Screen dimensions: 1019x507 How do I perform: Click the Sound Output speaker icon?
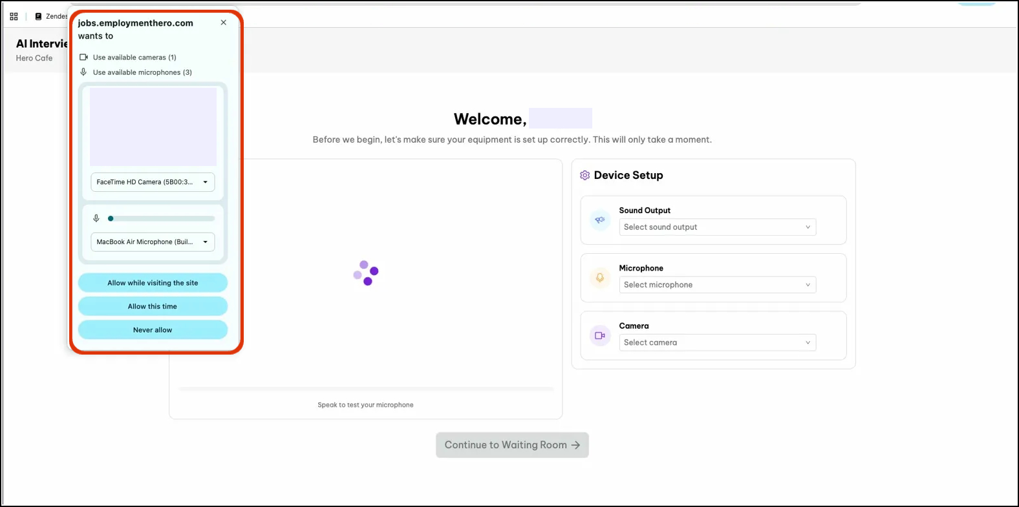click(600, 220)
